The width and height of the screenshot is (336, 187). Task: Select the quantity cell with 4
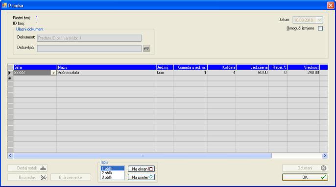coord(221,73)
